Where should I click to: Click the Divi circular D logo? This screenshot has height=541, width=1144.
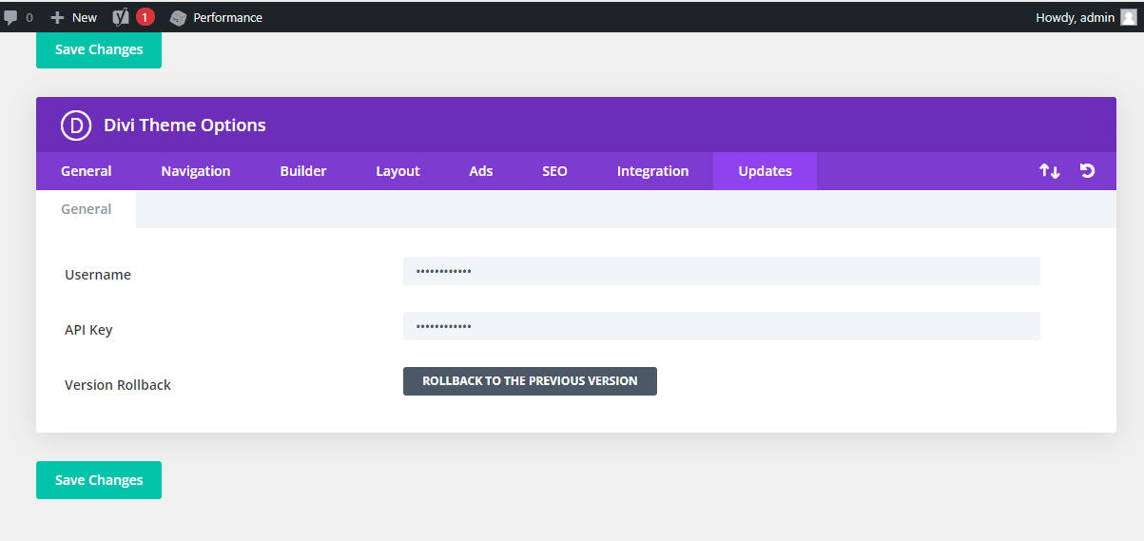tap(76, 126)
